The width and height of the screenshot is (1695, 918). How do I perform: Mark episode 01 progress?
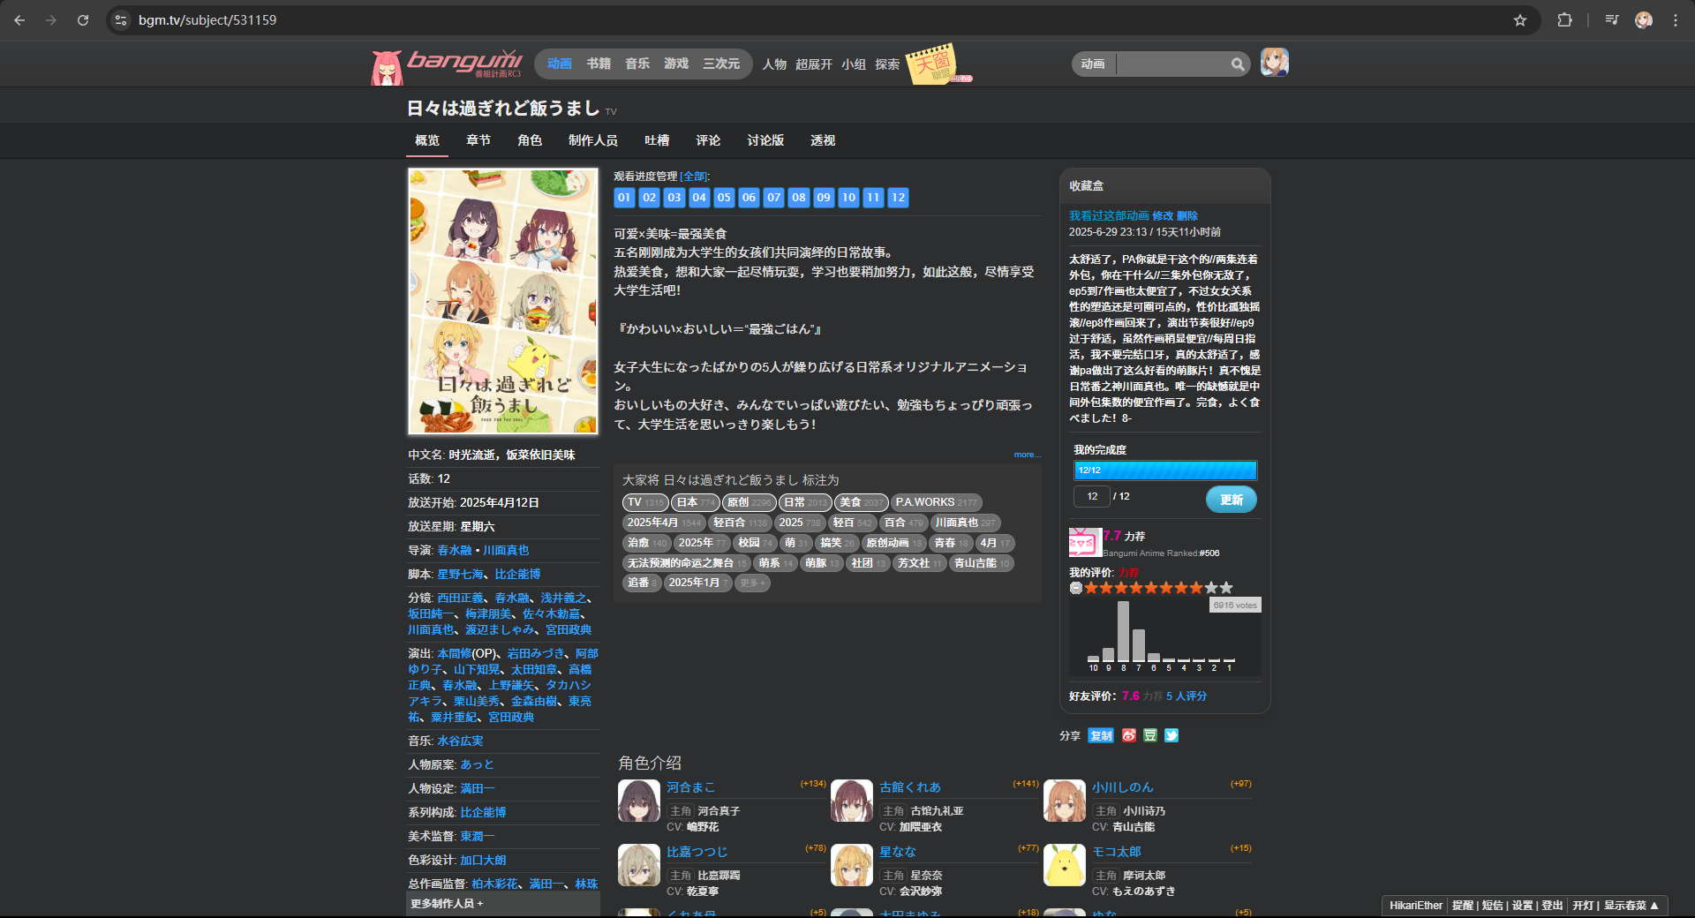tap(624, 197)
